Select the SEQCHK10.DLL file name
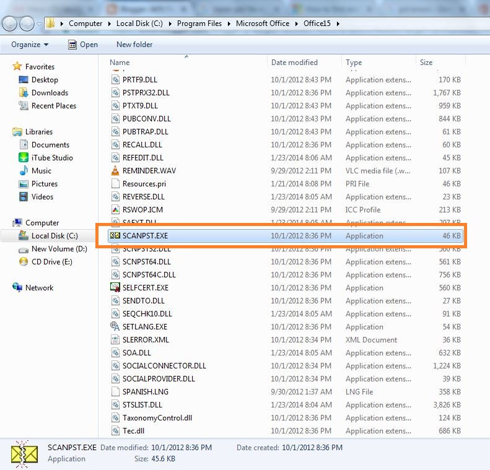This screenshot has height=470, width=490. pos(147,314)
